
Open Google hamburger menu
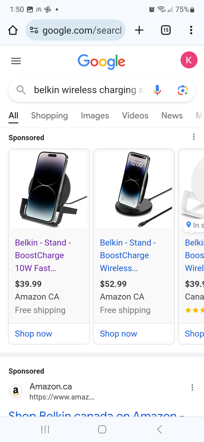[16, 61]
